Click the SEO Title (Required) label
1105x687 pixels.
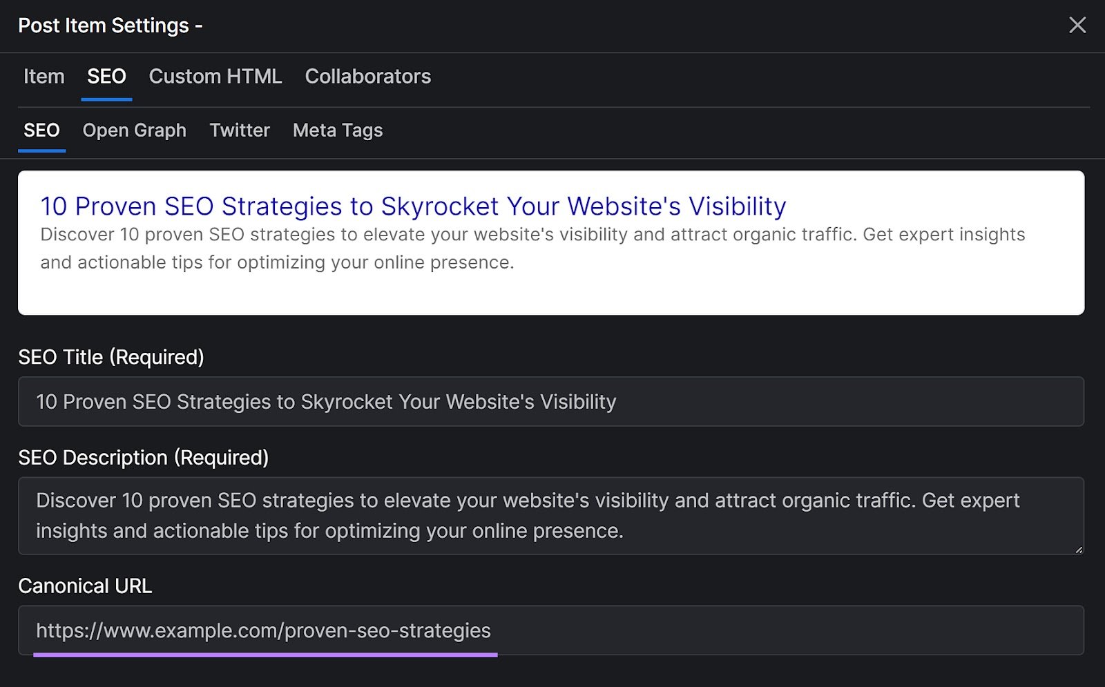(x=111, y=358)
